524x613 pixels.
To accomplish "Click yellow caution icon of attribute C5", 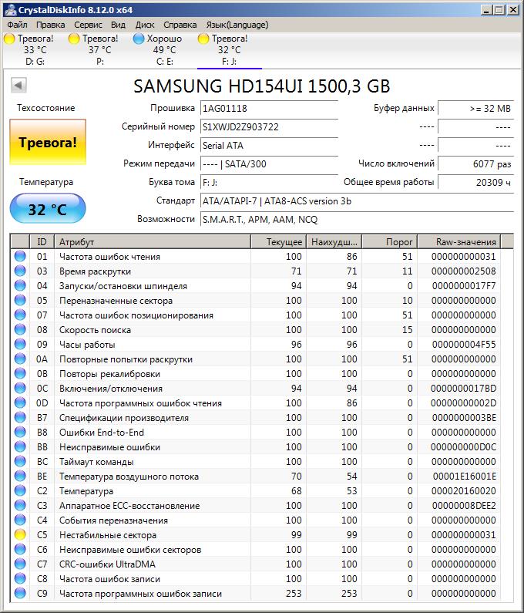I will [x=20, y=535].
